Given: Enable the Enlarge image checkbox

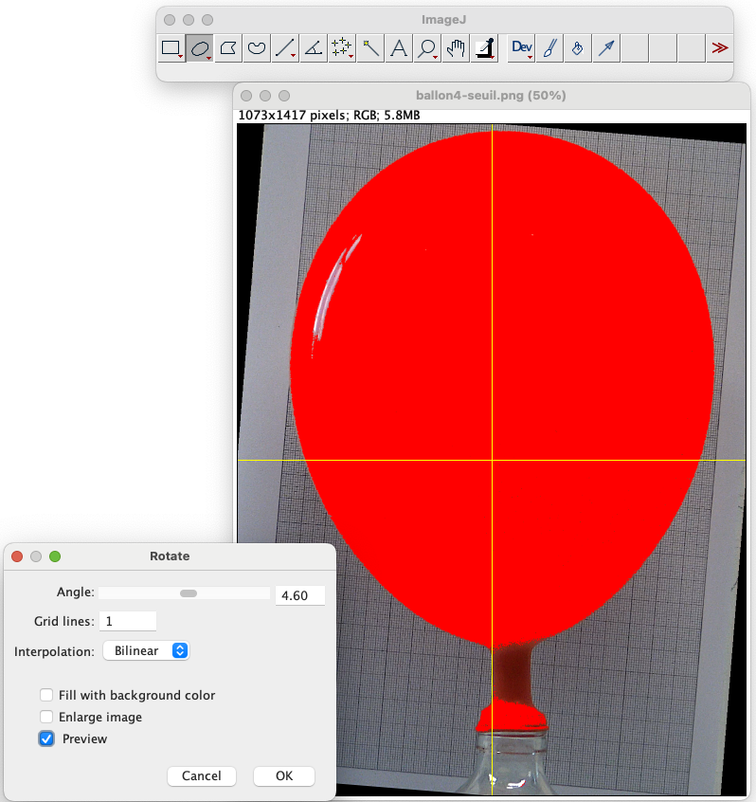Looking at the screenshot, I should [46, 717].
